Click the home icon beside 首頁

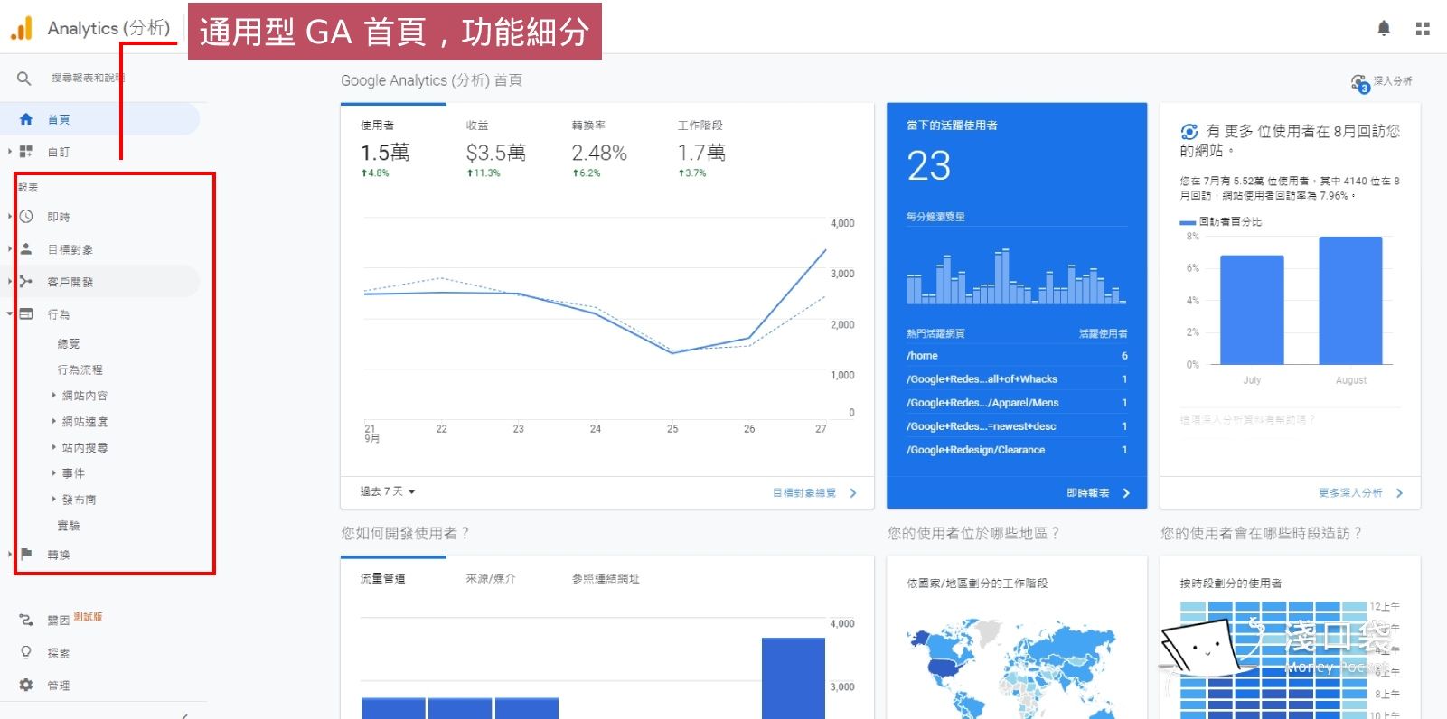coord(26,119)
